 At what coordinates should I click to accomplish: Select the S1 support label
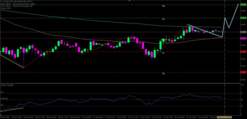coord(164,53)
